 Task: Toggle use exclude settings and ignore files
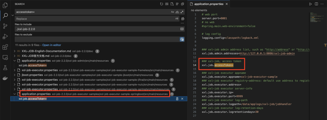182,39
